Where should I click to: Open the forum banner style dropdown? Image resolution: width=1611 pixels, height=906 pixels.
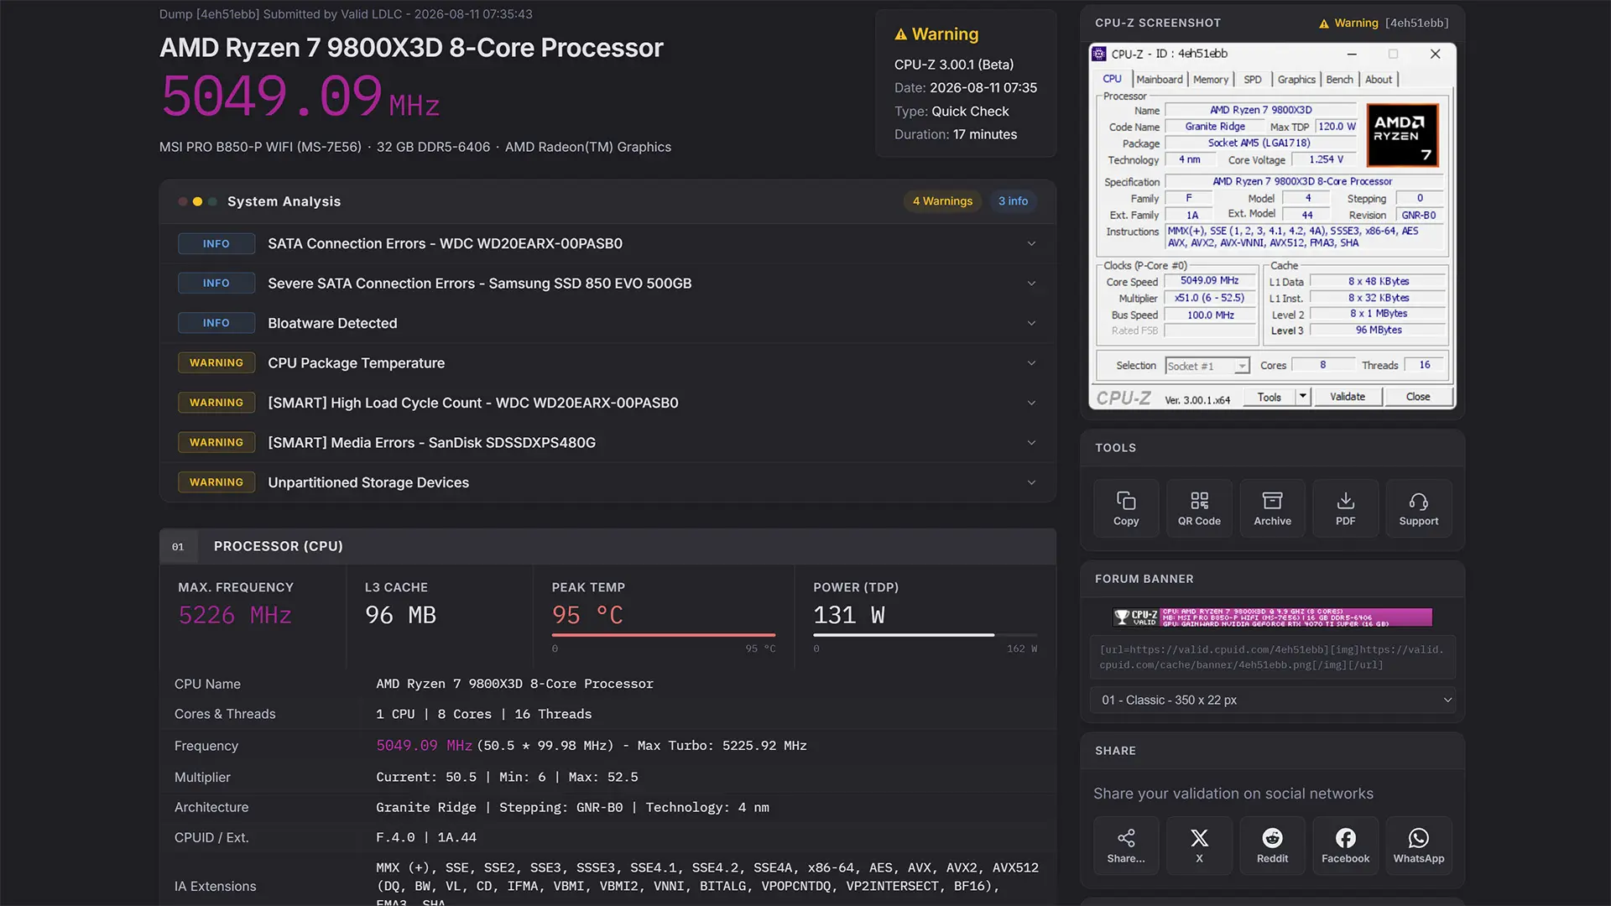(x=1272, y=700)
